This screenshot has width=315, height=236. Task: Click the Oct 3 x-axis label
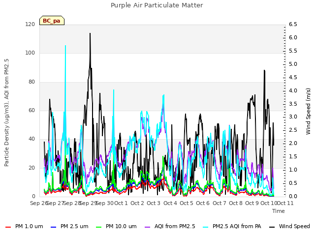click(154, 203)
